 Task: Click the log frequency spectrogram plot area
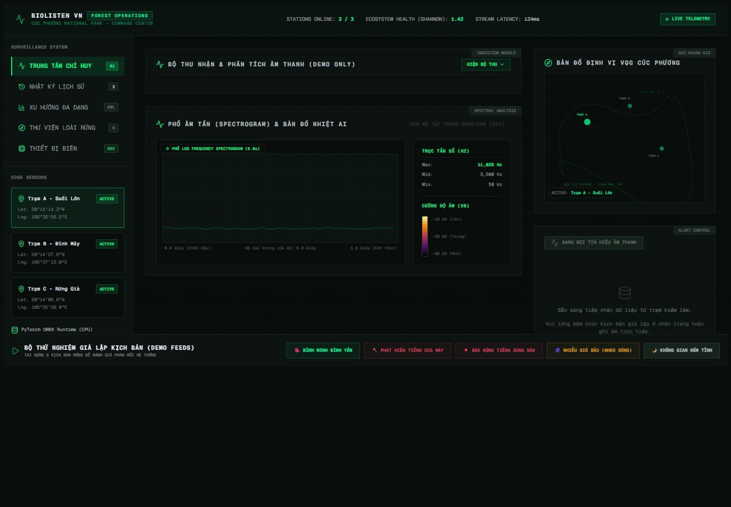(280, 198)
